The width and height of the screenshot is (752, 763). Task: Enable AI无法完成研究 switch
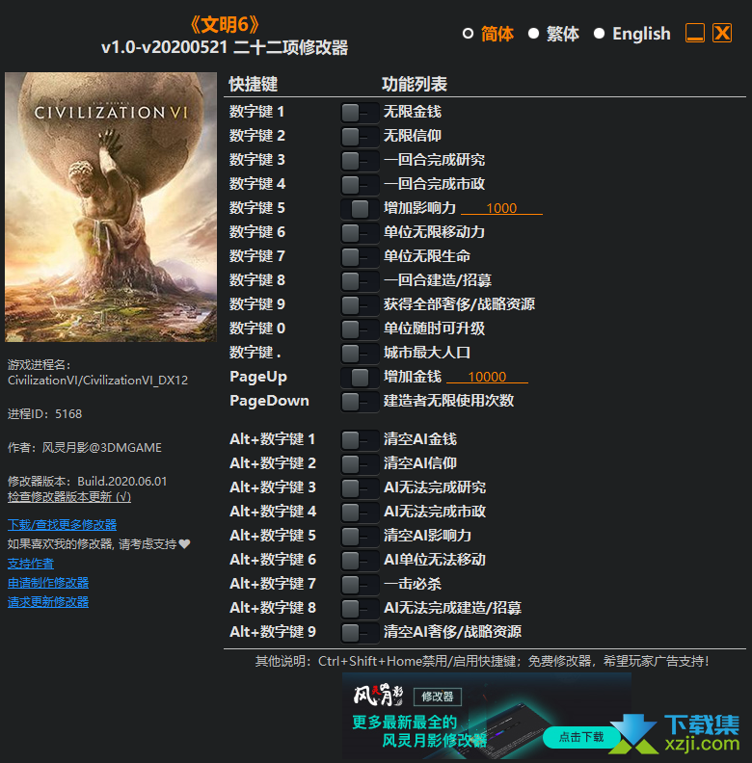(360, 488)
